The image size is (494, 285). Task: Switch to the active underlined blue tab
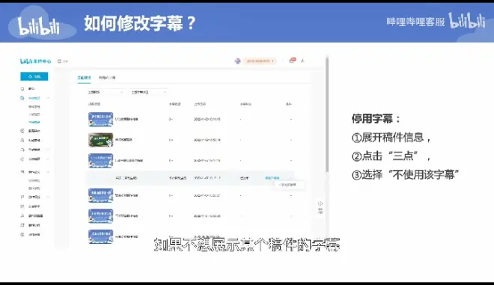84,78
